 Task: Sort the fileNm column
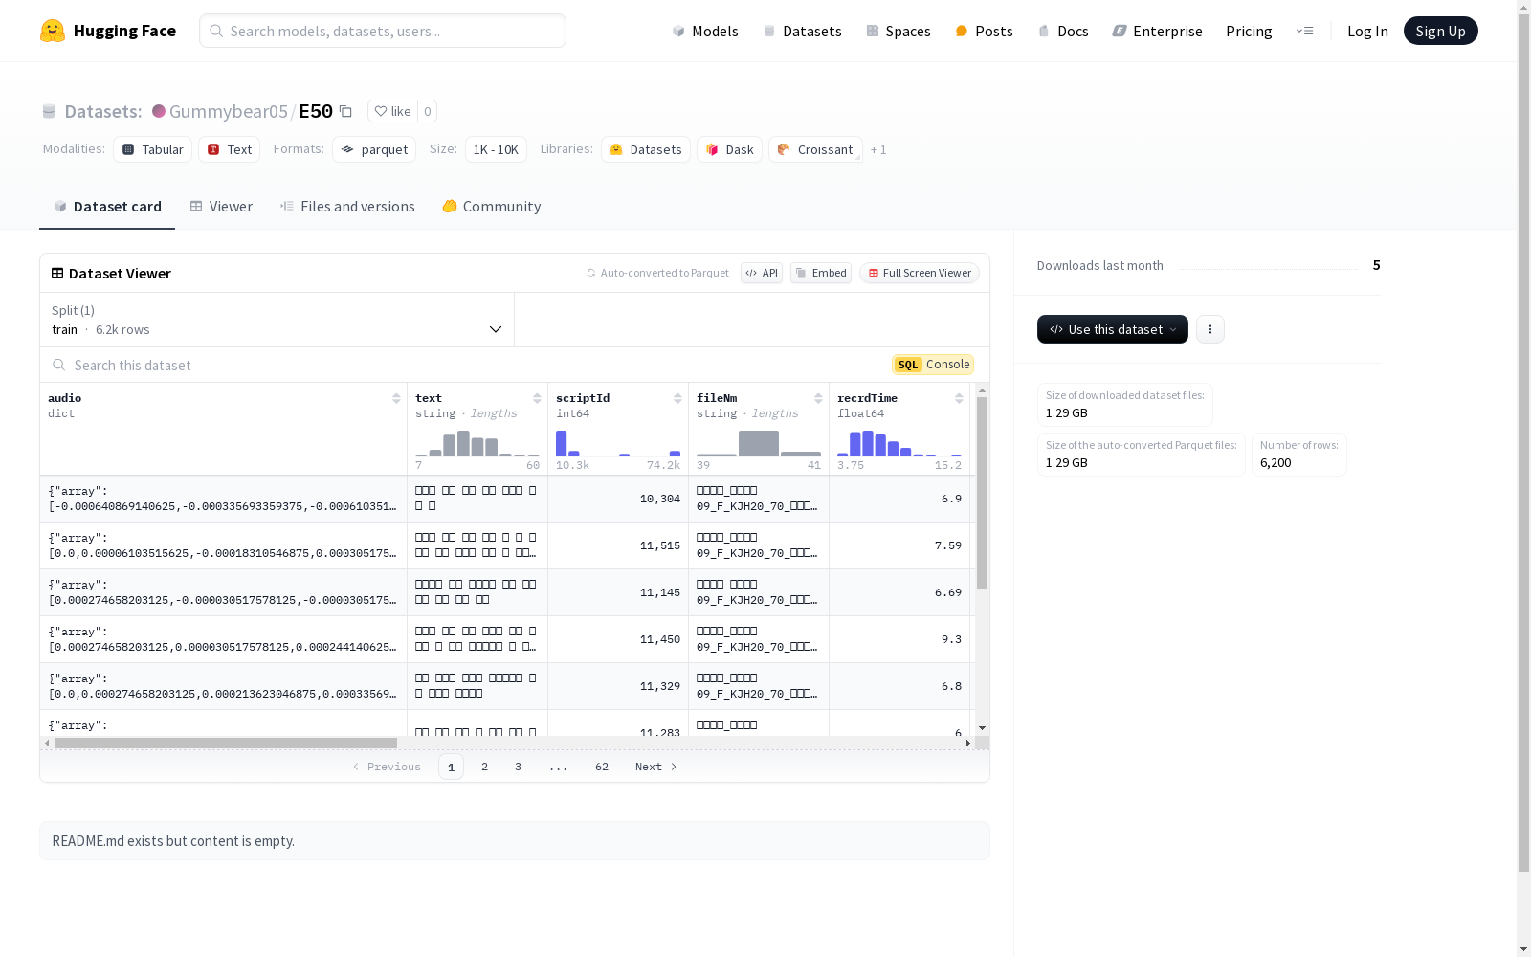(x=818, y=398)
